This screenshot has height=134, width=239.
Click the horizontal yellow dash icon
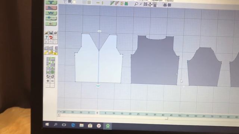click(x=98, y=3)
